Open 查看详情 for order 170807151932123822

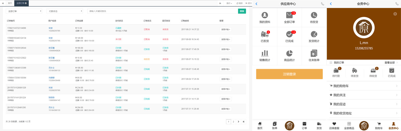pos(226,59)
